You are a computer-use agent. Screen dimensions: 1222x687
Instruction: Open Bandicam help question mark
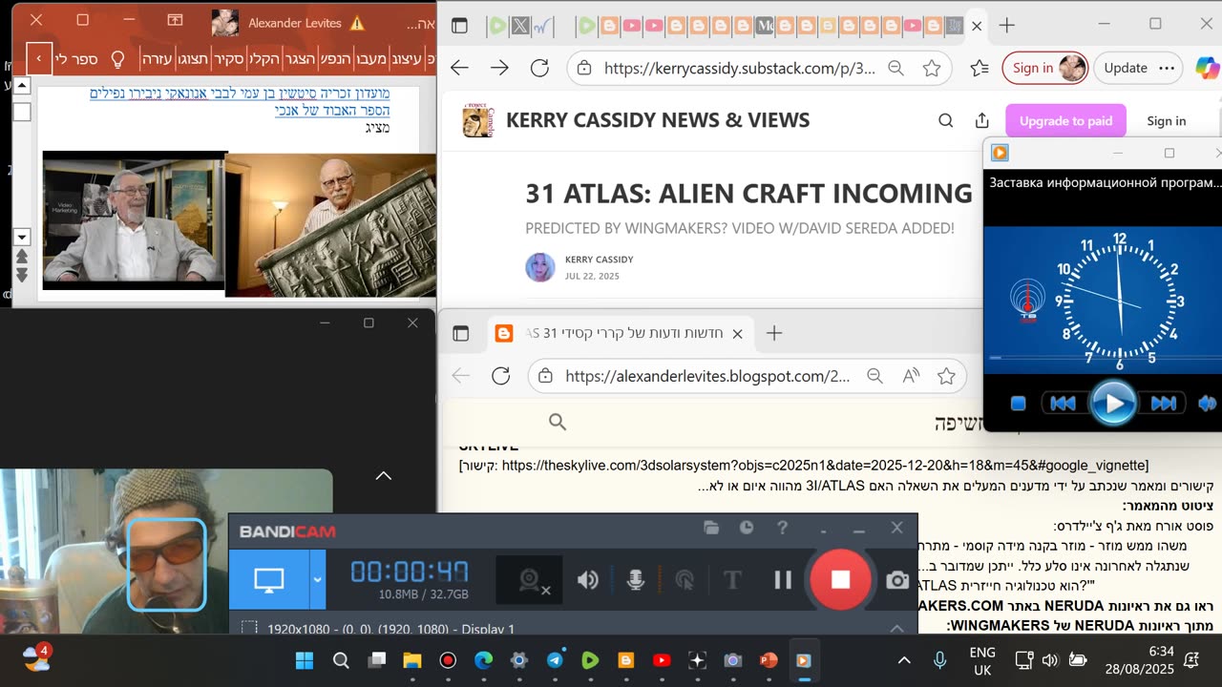[x=782, y=528]
